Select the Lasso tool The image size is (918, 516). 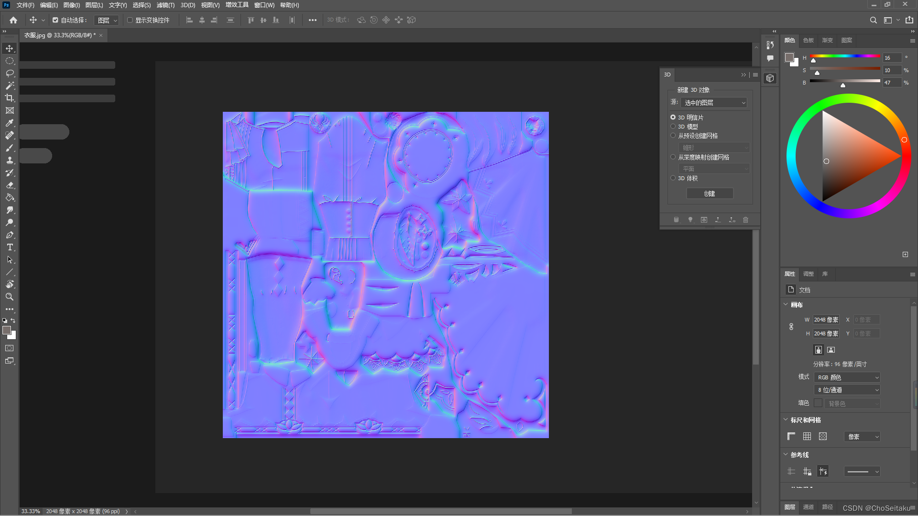pyautogui.click(x=10, y=73)
